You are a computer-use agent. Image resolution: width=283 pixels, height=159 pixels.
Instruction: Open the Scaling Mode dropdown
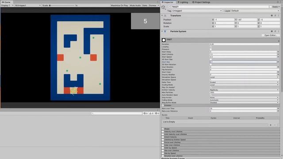(x=245, y=85)
